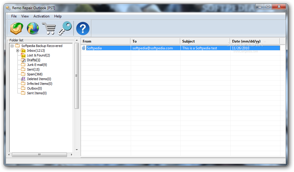Collapse the Softpedia Backup Recovered tree node

(12, 46)
